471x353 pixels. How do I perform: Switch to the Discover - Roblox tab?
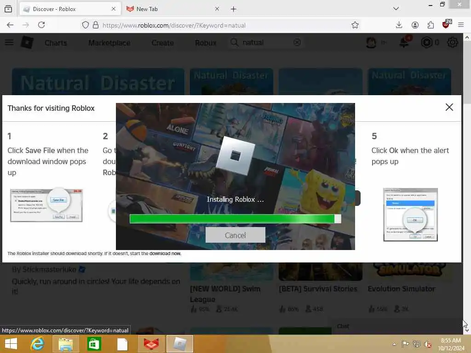pyautogui.click(x=70, y=9)
